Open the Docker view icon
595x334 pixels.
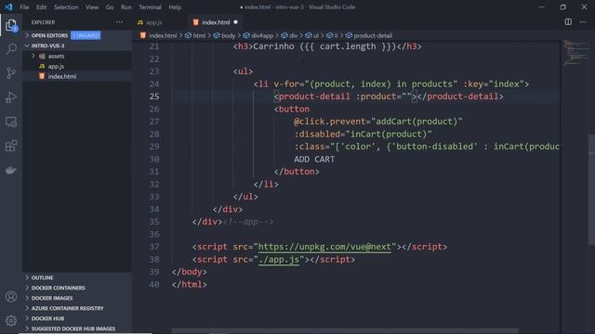point(11,170)
